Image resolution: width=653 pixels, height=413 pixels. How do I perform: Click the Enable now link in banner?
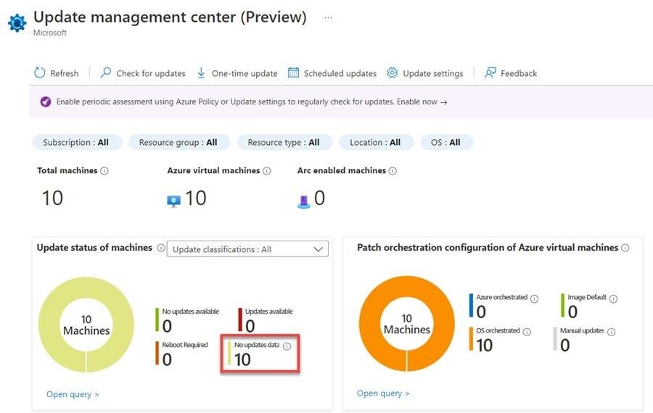point(422,102)
